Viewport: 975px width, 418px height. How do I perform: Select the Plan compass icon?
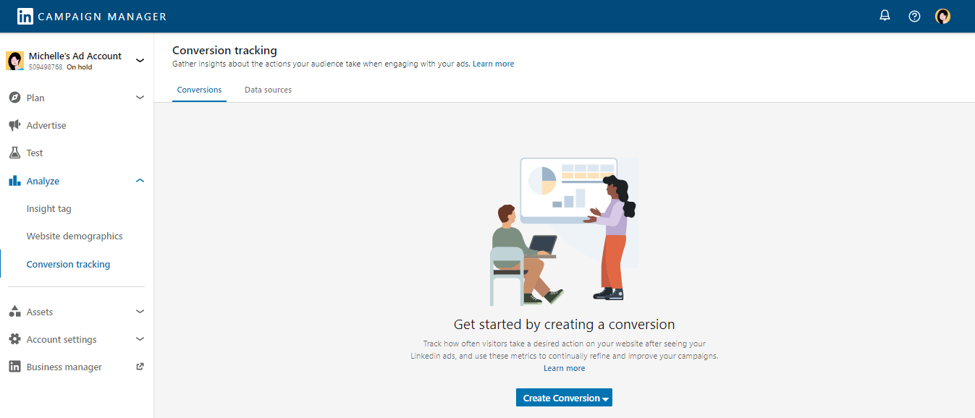pos(16,97)
